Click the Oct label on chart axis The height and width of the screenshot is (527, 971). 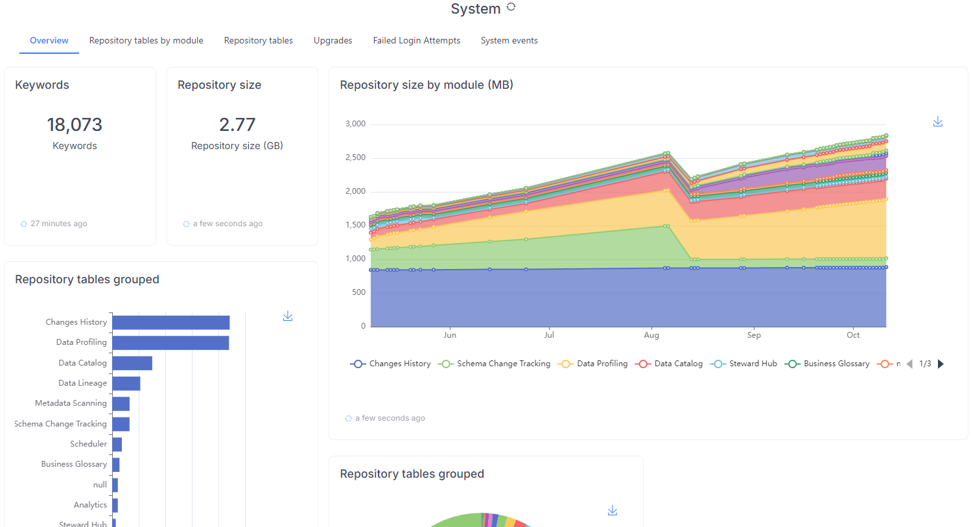tap(853, 335)
